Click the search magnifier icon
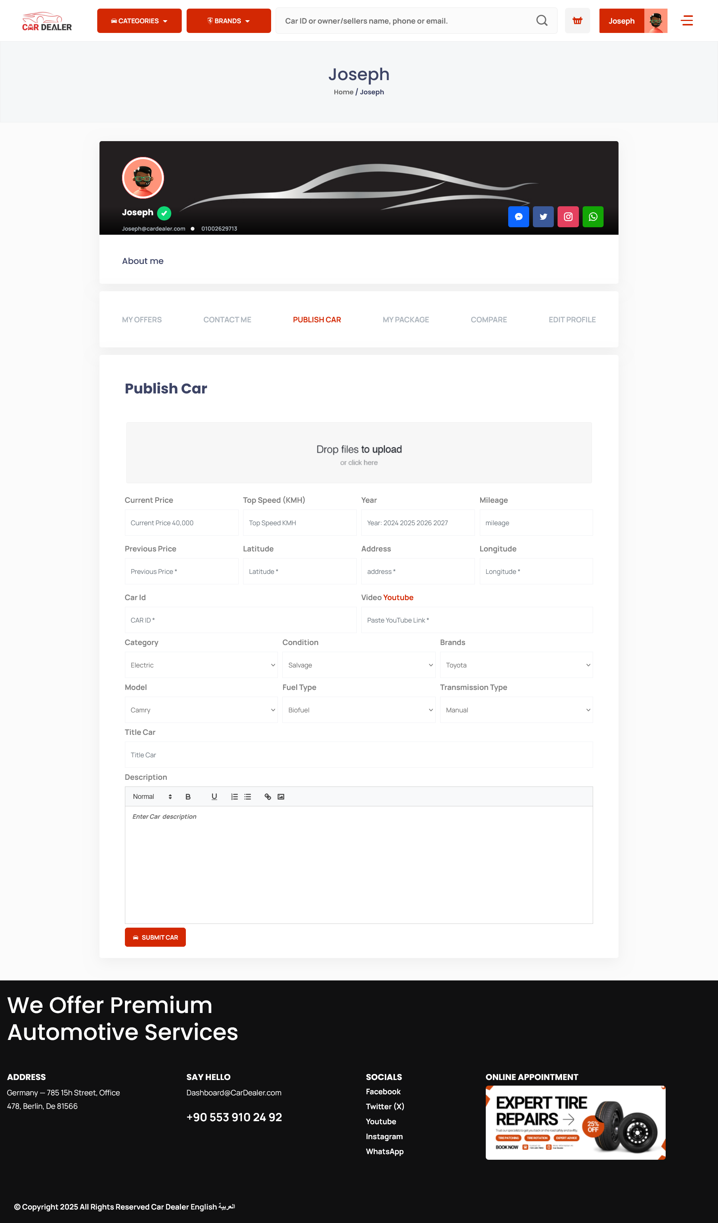 (x=541, y=20)
